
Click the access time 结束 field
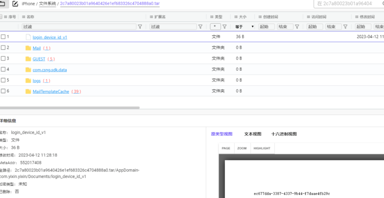pos(334,27)
